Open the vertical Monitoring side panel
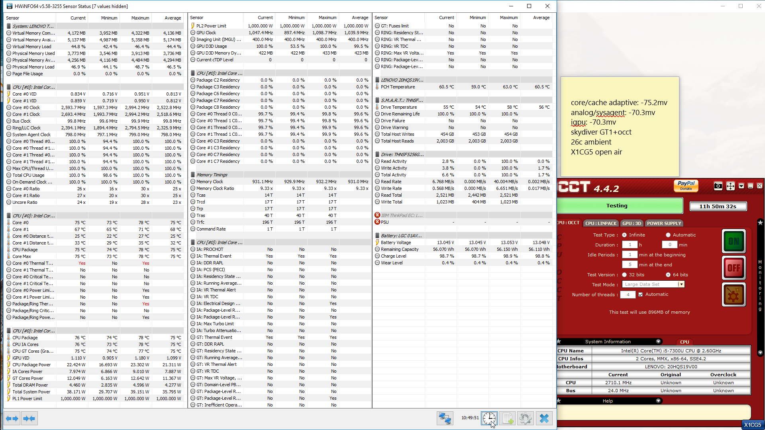Screen dimensions: 765x430 [x=760, y=285]
